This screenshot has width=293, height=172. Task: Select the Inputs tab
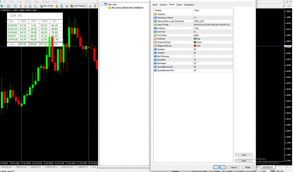(172, 5)
